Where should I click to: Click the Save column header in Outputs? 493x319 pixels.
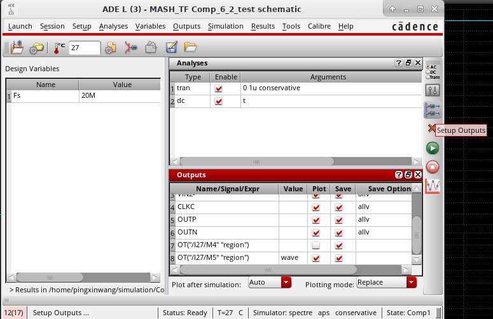tap(343, 189)
